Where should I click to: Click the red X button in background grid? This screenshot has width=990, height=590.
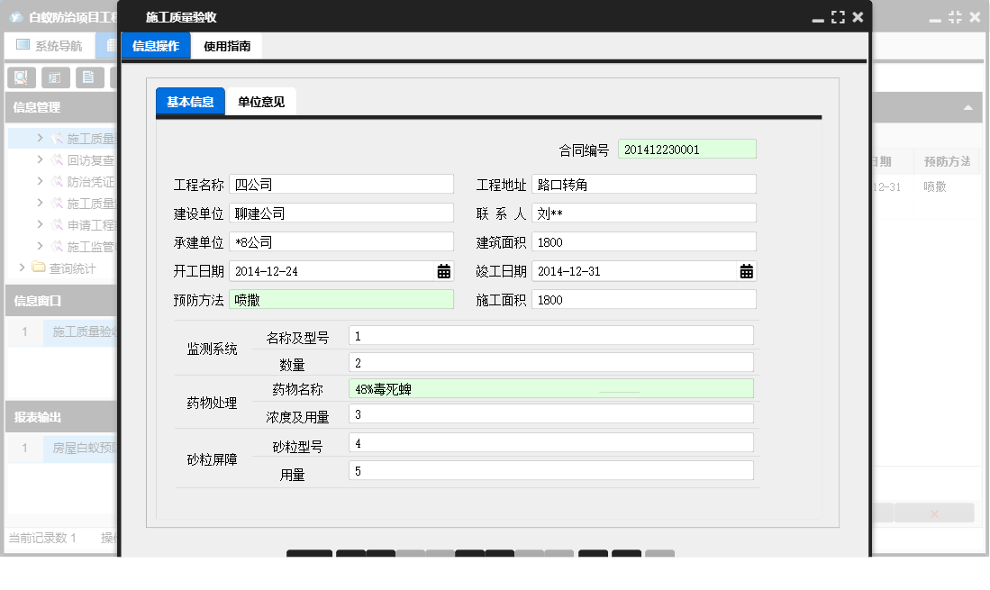tap(934, 513)
